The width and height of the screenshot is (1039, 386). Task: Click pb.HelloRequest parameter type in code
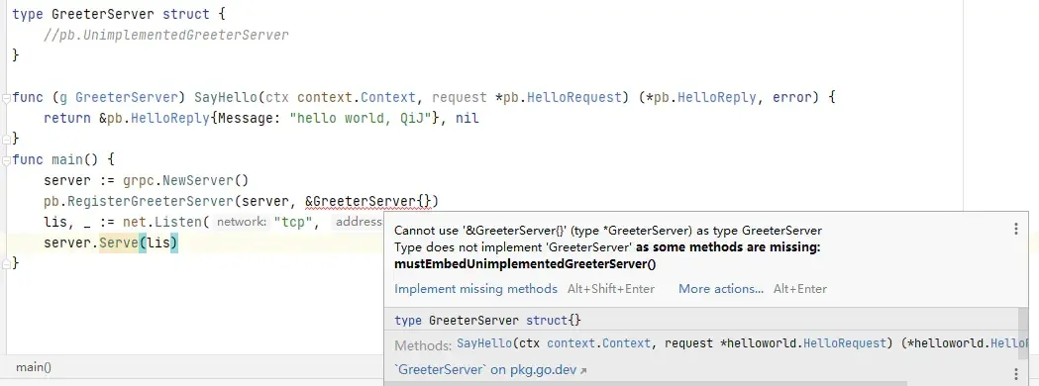click(x=564, y=97)
